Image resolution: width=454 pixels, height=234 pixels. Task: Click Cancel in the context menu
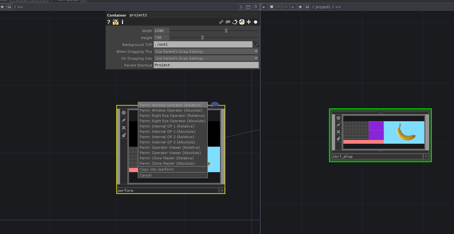145,175
